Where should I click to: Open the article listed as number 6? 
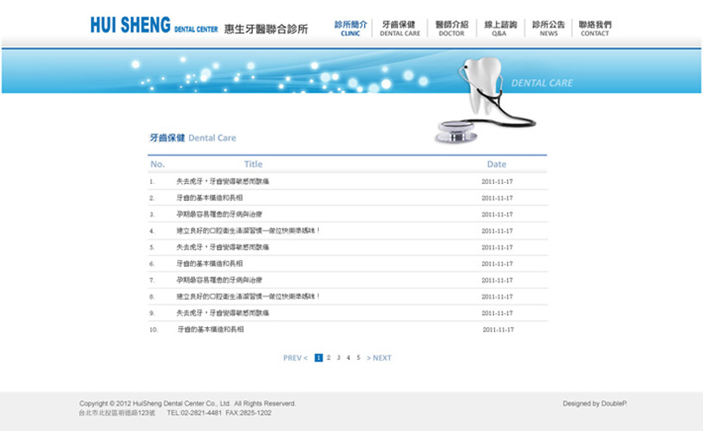point(209,264)
